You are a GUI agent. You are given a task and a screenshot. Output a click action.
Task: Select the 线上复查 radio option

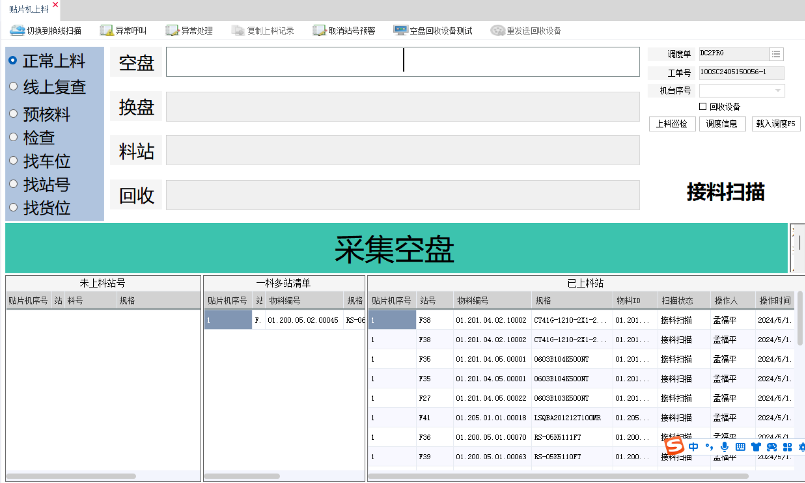13,86
